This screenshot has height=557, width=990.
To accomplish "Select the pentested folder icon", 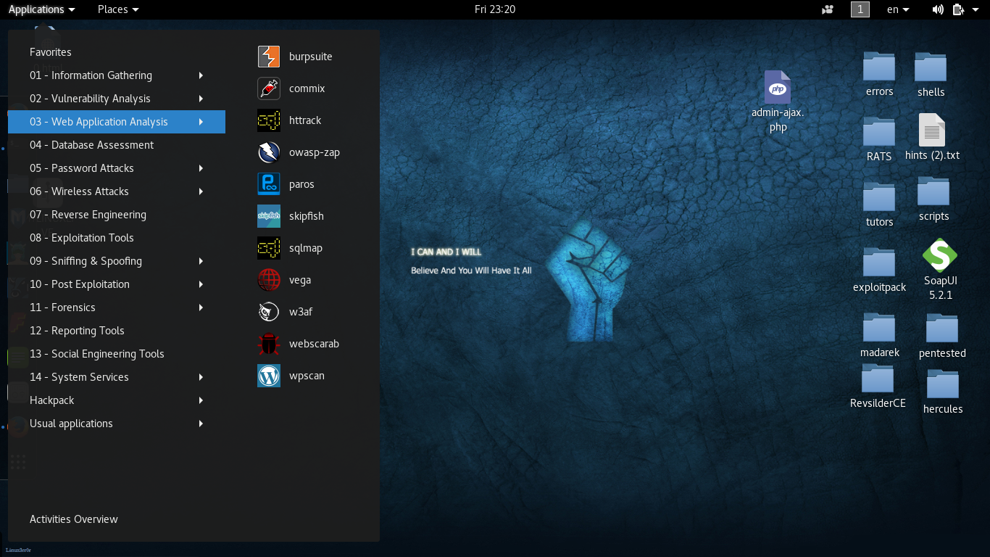I will pos(942,329).
